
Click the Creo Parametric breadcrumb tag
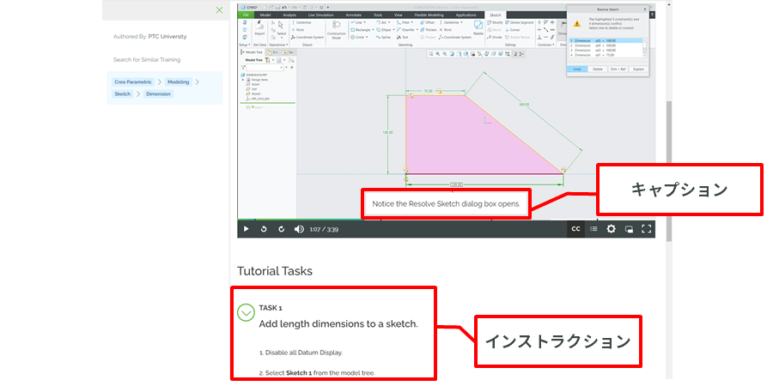click(132, 81)
